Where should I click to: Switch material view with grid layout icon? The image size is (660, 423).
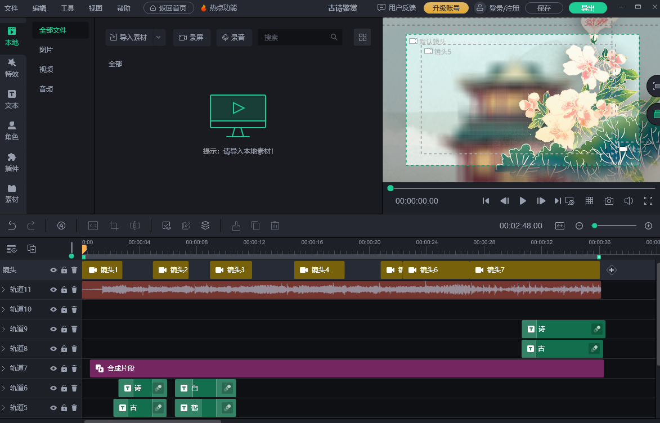pos(362,38)
